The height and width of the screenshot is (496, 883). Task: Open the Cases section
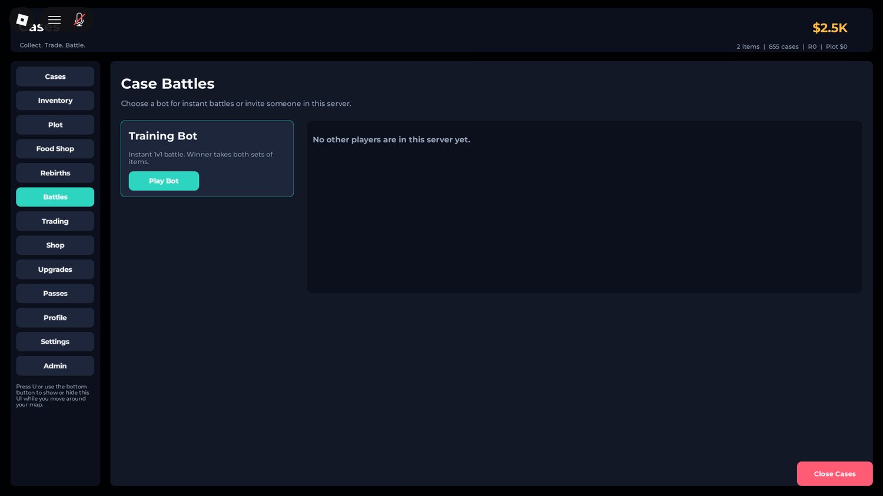click(x=55, y=76)
